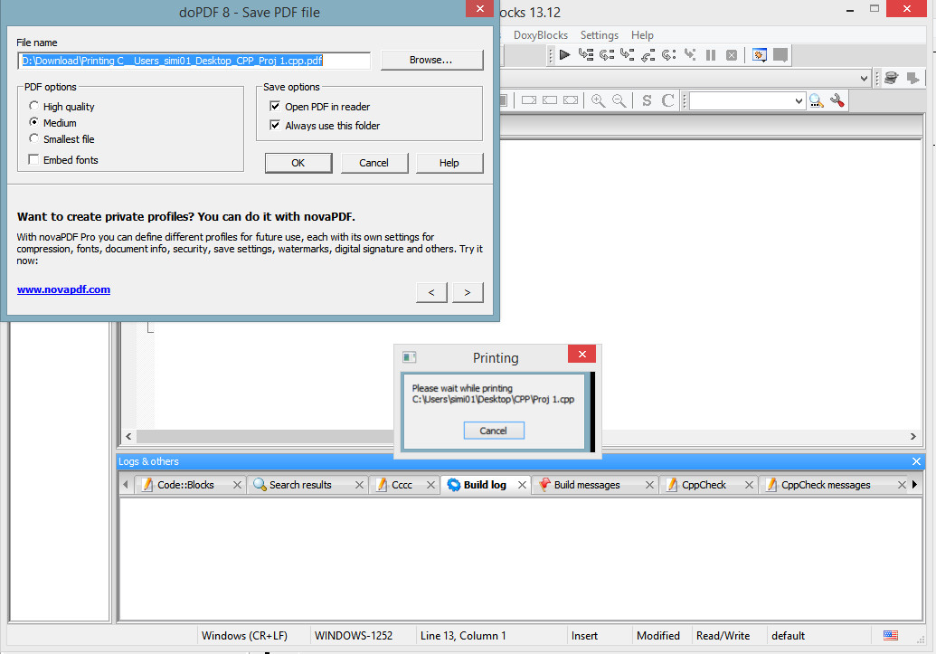
Task: Click WINDOWS-1252 encoding in status bar
Action: tap(354, 636)
